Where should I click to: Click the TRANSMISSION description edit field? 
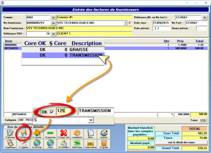pyautogui.click(x=96, y=111)
